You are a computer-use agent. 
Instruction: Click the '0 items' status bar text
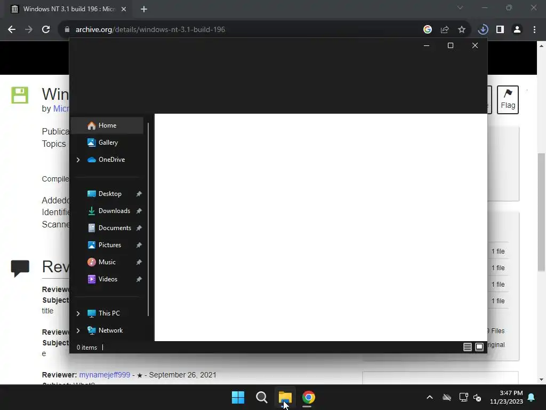tap(87, 348)
